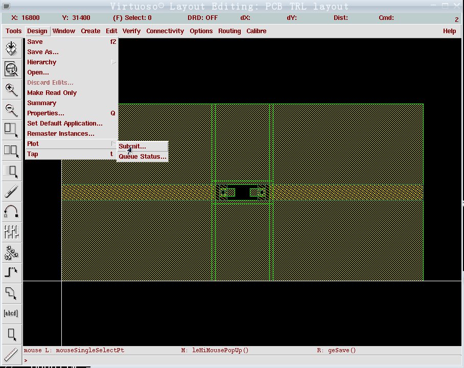Click the M: leHiMousePopUp() hint

coord(215,350)
